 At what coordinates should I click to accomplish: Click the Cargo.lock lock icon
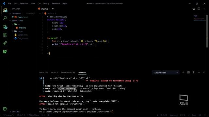click(15, 35)
